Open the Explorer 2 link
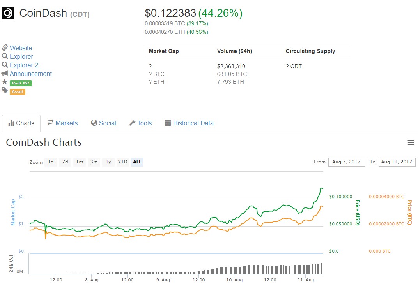The height and width of the screenshot is (283, 418). click(24, 65)
